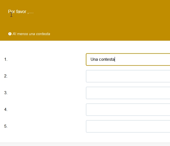The image size is (170, 146).
Task: Click the gray footer strip at bottom
Action: [85, 144]
